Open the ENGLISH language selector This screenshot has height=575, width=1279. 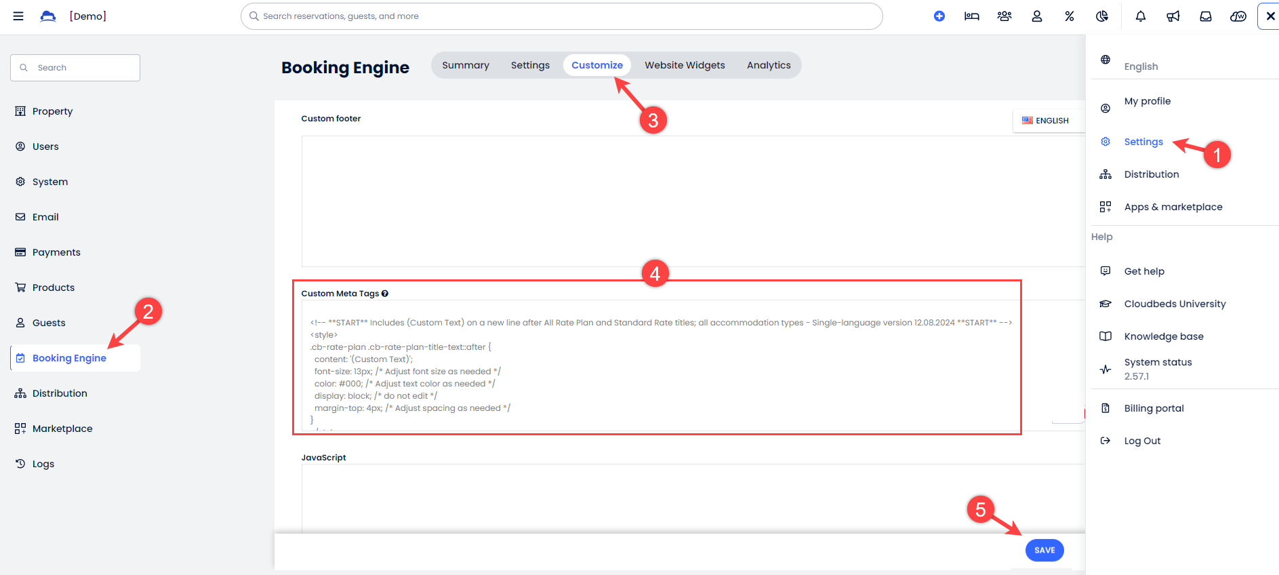coord(1046,121)
